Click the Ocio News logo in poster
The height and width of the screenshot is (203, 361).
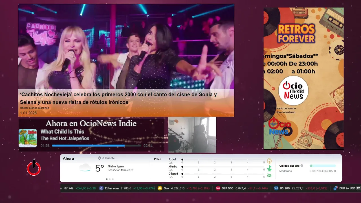279,127
